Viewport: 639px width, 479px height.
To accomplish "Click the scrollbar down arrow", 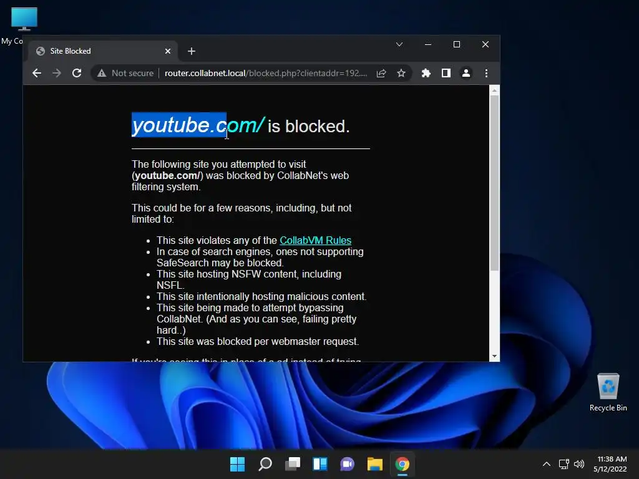I will [x=494, y=356].
